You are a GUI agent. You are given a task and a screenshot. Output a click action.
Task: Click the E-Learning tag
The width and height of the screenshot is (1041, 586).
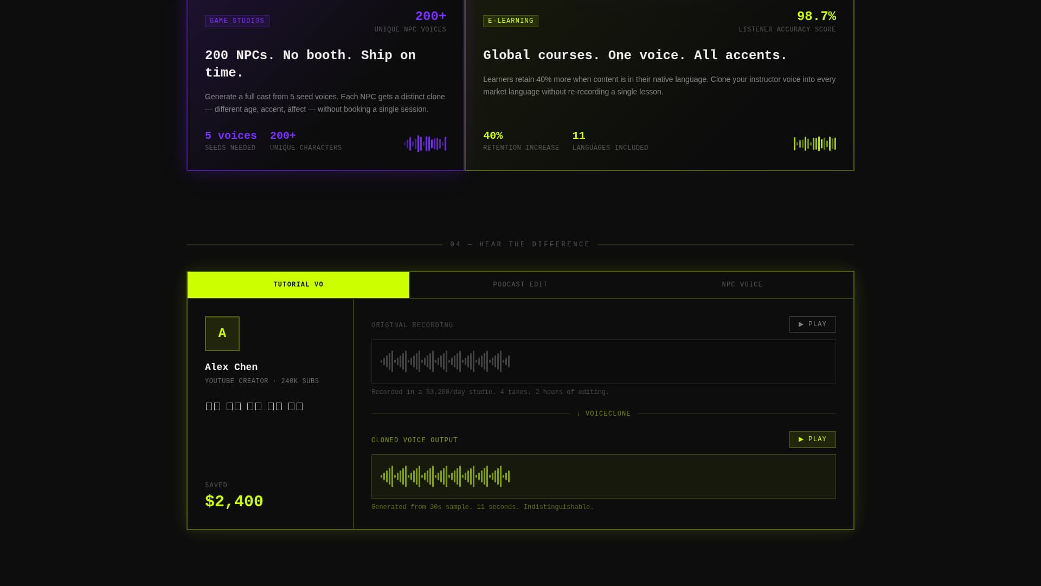[x=510, y=21]
